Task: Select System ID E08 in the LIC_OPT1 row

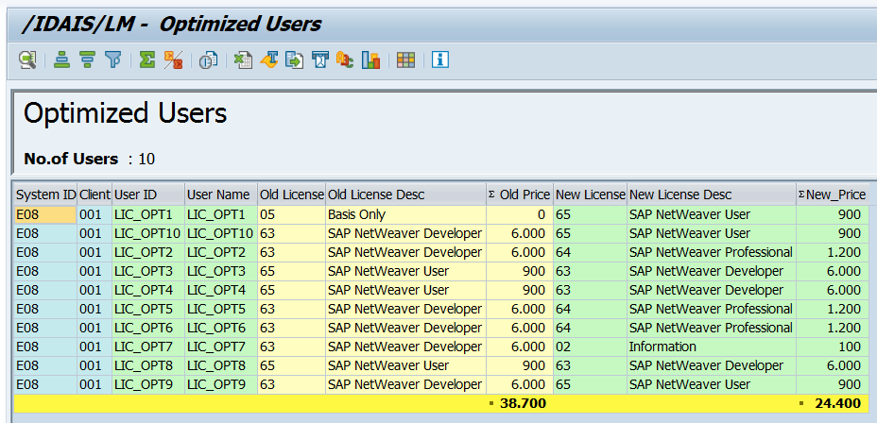Action: 45,214
